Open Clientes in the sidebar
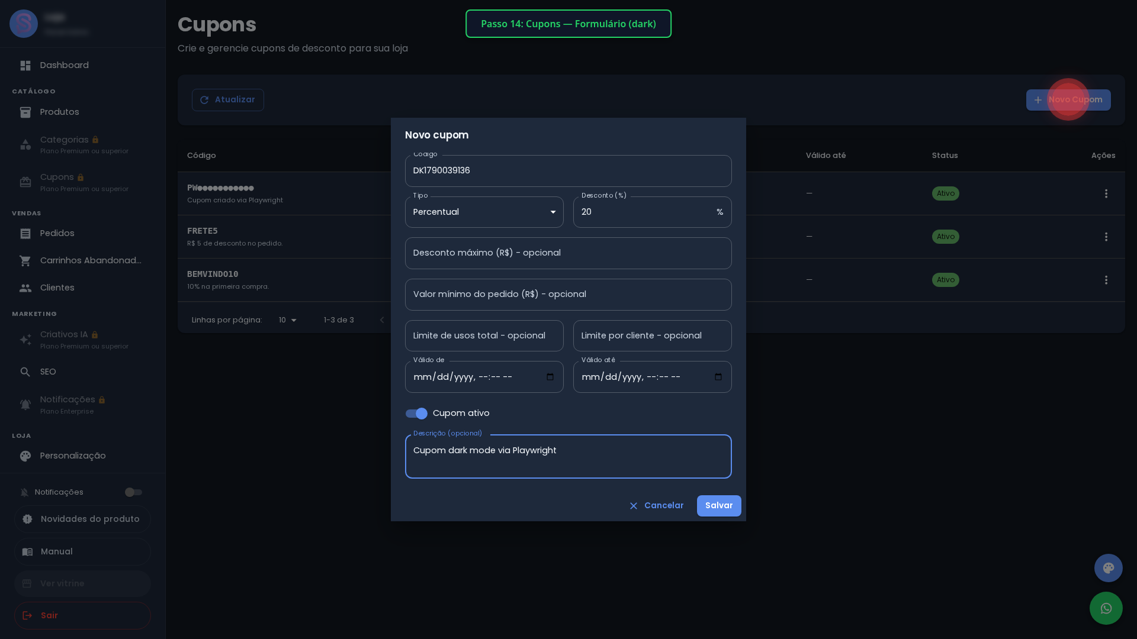 [x=82, y=288]
